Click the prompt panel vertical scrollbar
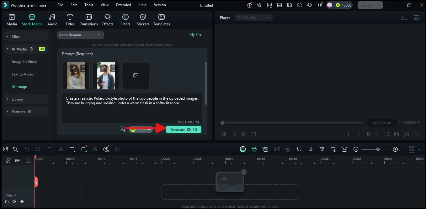 tap(206, 83)
